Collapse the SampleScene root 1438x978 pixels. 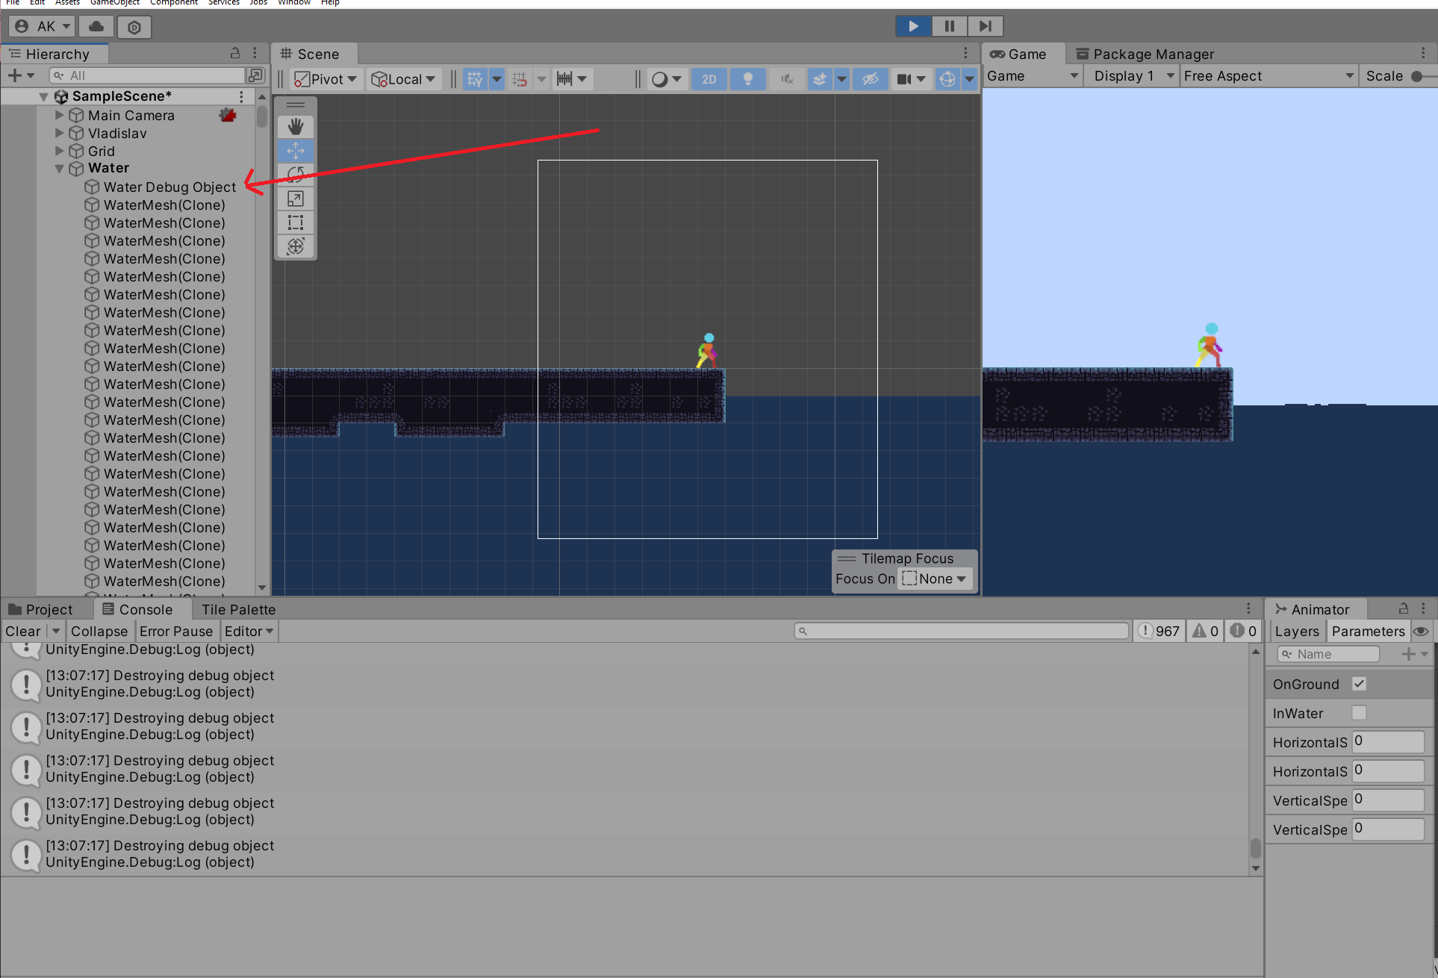(43, 97)
